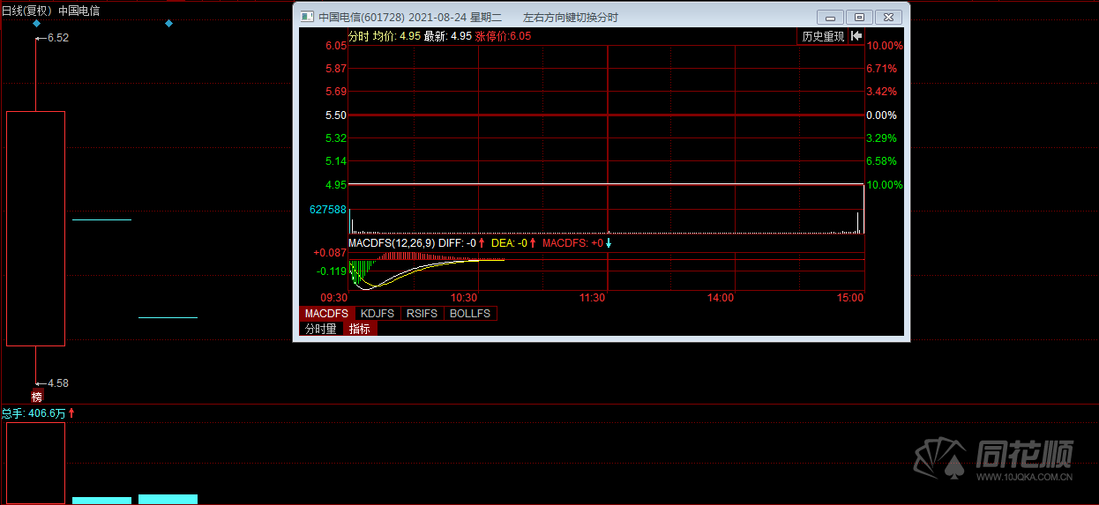Viewport: 1099px width, 505px height.
Task: Click the 榜 badge under the candlestick
Action: (x=37, y=397)
